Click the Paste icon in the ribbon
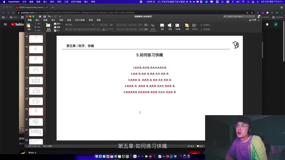Viewport: 285px width, 160px height. pyautogui.click(x=29, y=25)
